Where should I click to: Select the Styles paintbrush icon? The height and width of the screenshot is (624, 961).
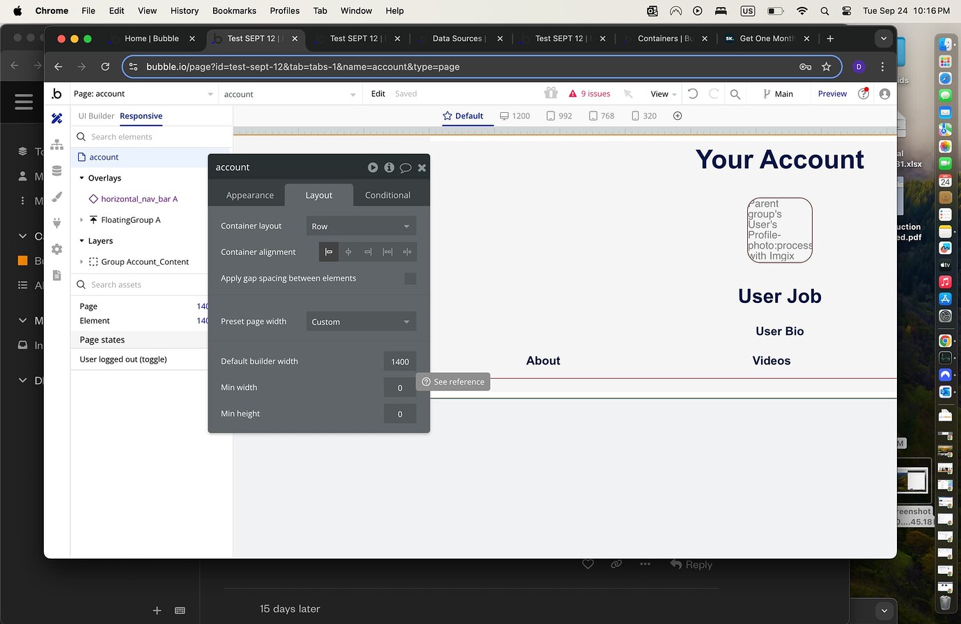[x=57, y=197]
